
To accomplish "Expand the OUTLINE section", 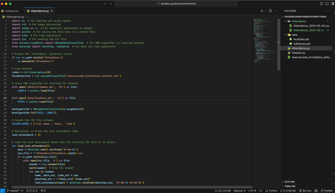I will click(x=289, y=182).
